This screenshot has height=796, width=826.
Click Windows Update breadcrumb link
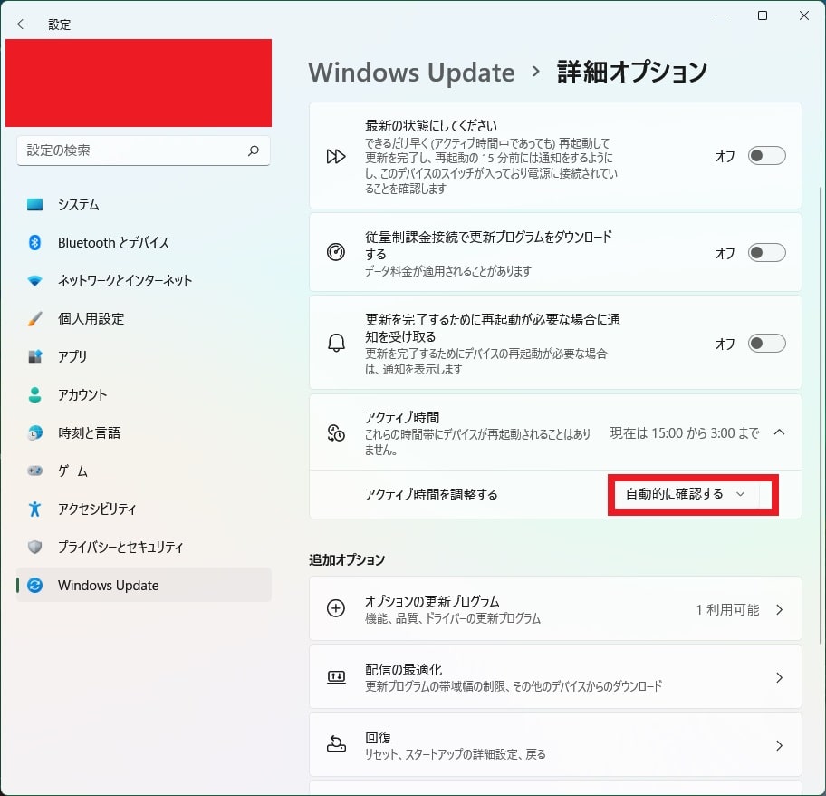coord(411,73)
